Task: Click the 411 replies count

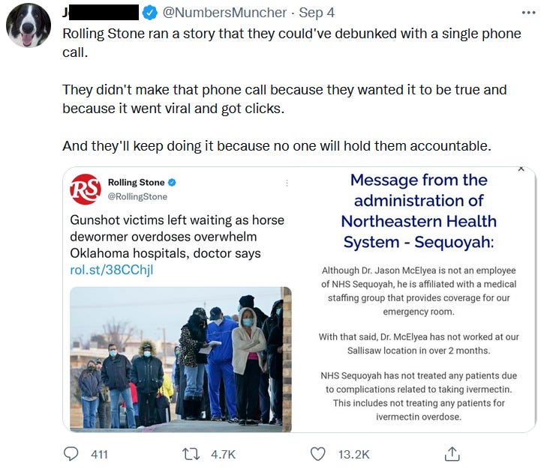Action: click(99, 455)
